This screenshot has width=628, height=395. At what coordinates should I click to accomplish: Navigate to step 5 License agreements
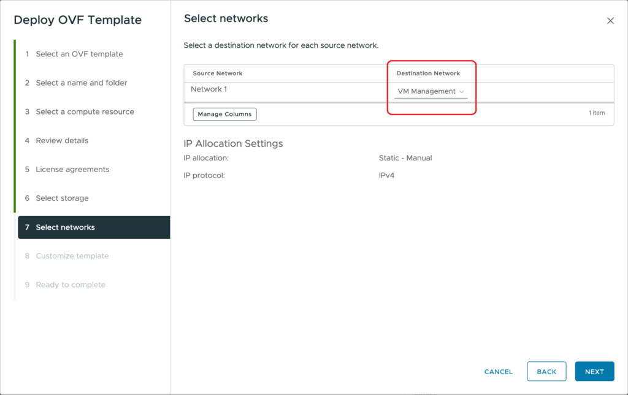[x=72, y=169]
